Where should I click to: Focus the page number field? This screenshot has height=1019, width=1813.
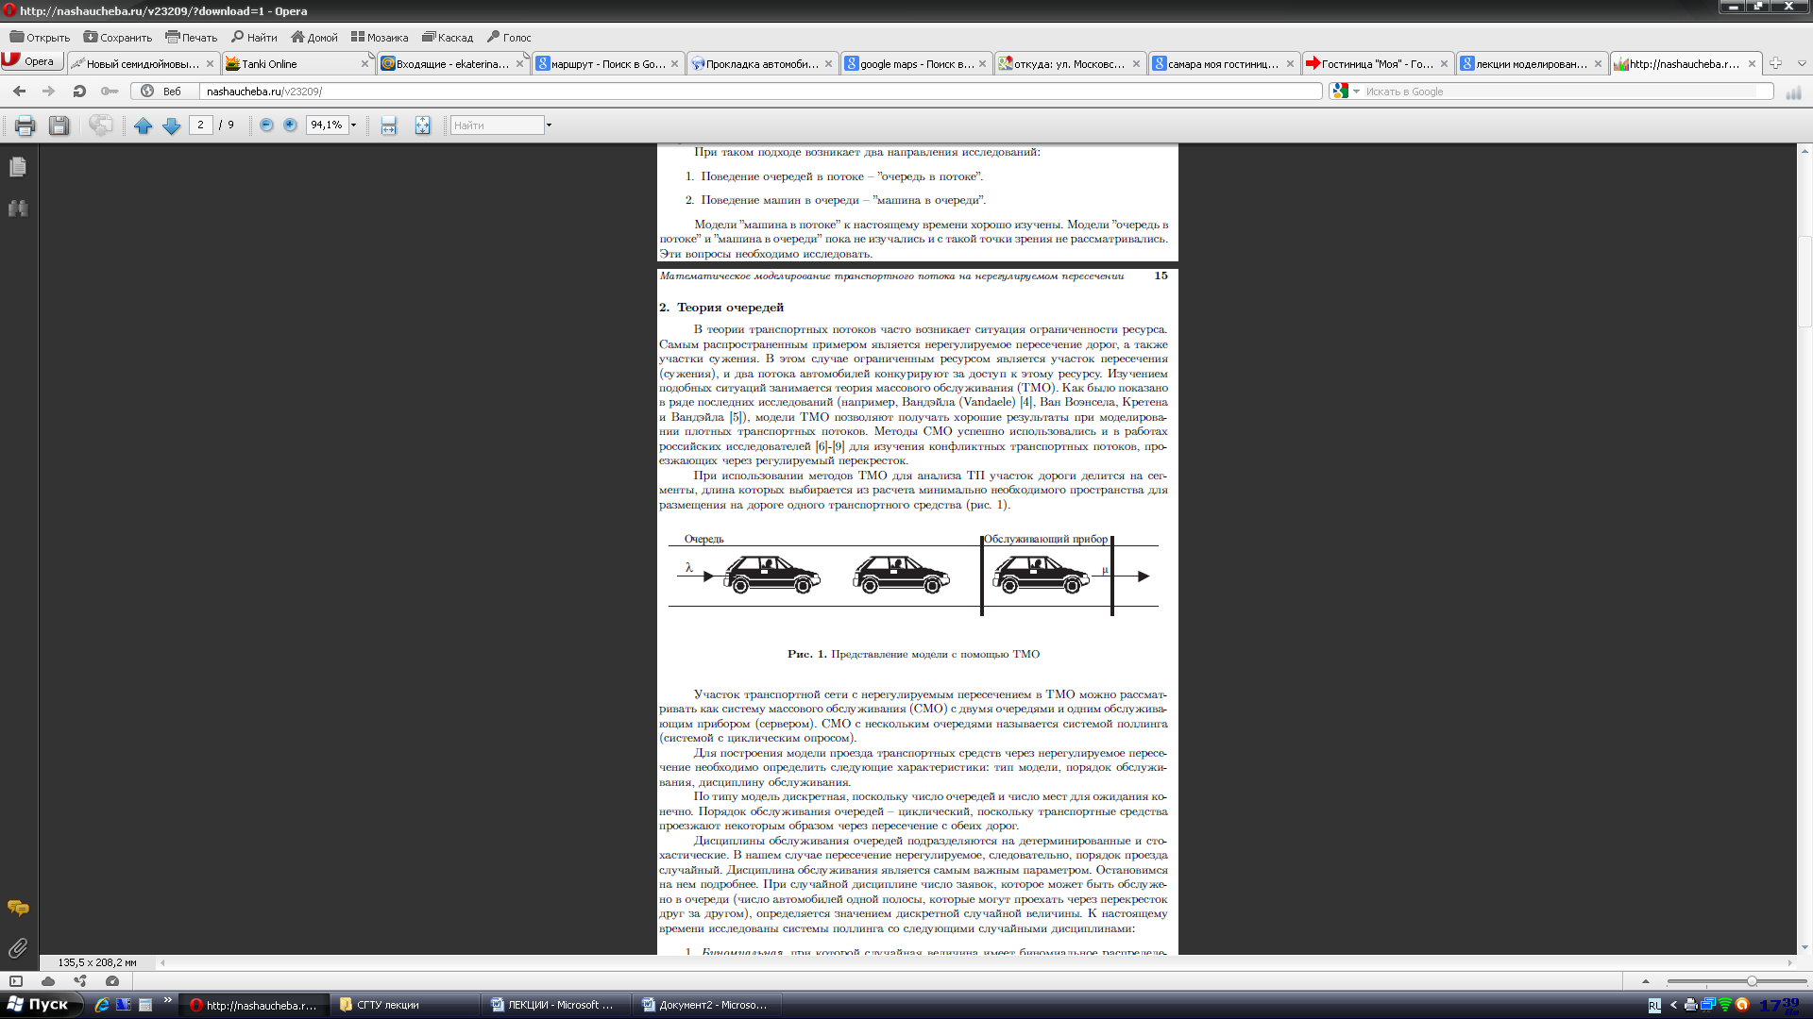pyautogui.click(x=200, y=125)
